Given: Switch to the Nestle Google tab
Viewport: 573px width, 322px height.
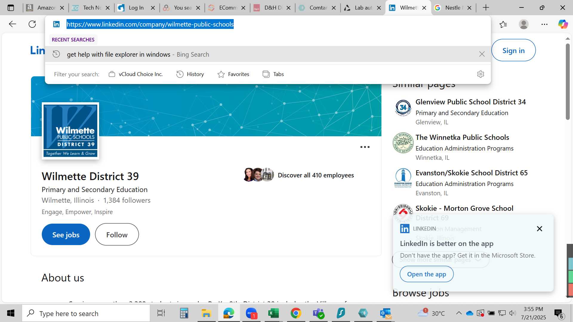Looking at the screenshot, I should (x=453, y=8).
